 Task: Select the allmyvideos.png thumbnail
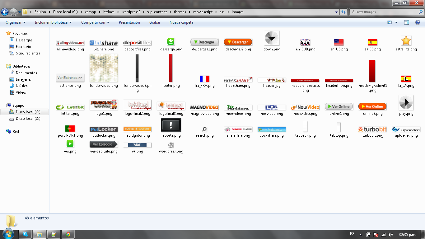click(x=70, y=43)
